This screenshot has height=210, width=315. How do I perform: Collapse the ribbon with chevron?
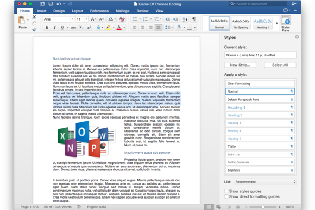coord(295,10)
